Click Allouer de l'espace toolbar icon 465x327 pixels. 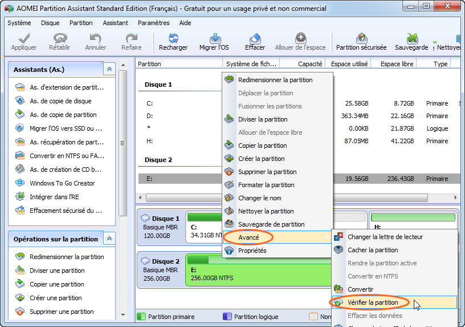click(301, 38)
